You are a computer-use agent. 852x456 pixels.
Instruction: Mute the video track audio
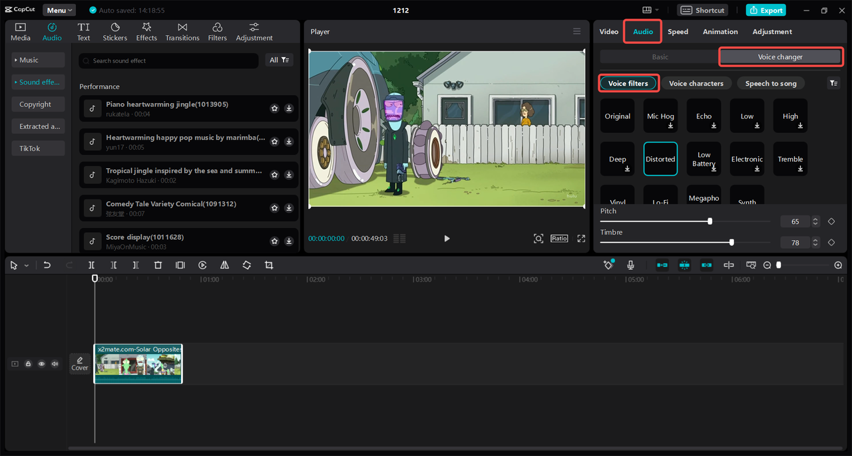[x=55, y=364]
